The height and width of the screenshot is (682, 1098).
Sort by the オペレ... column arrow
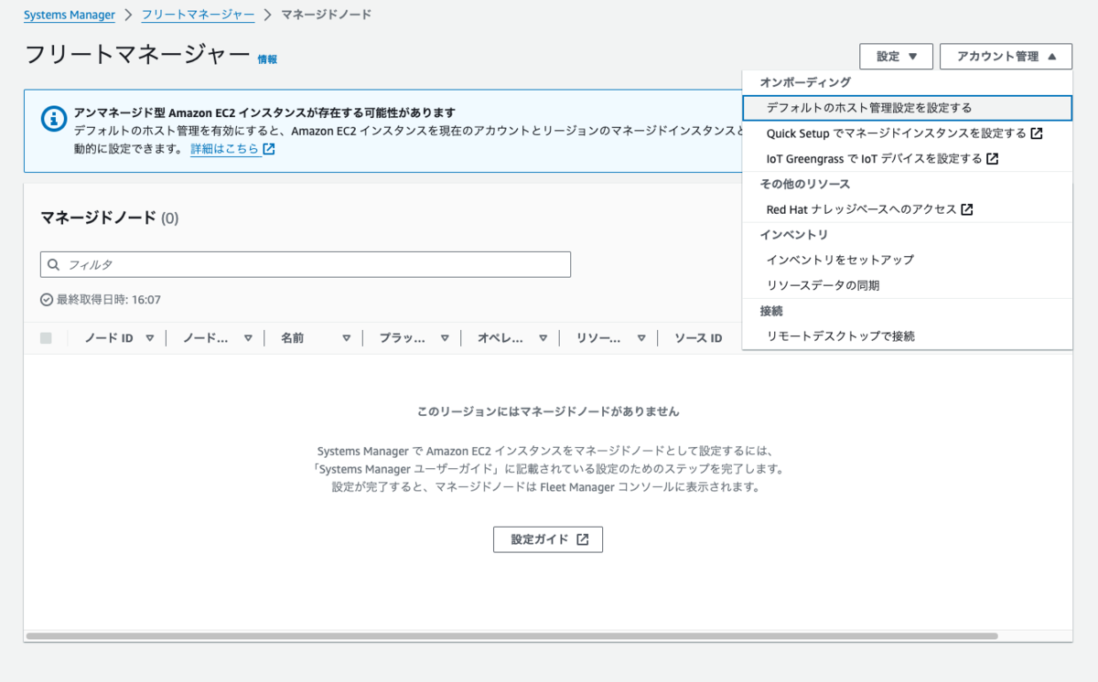click(544, 338)
